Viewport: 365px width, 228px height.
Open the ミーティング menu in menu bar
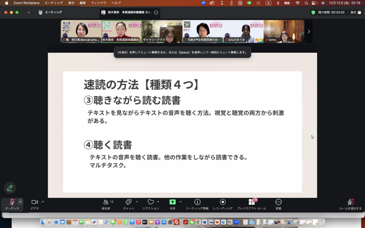pos(54,3)
